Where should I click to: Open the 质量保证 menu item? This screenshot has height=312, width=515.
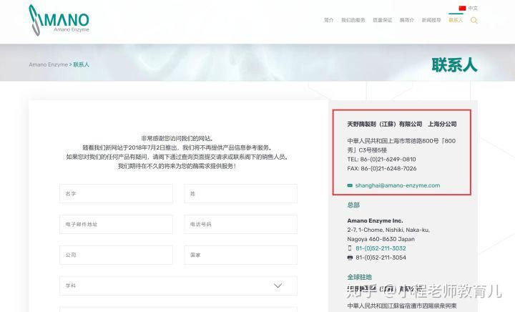(x=382, y=20)
